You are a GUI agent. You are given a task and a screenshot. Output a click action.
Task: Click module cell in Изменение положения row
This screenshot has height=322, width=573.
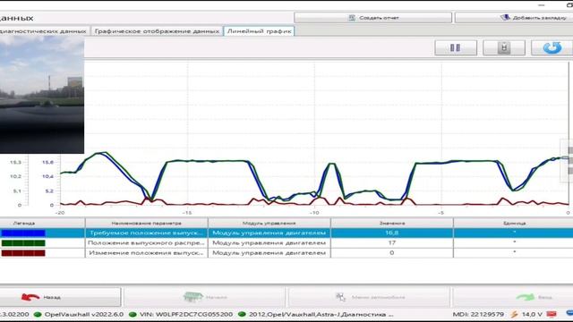point(269,253)
